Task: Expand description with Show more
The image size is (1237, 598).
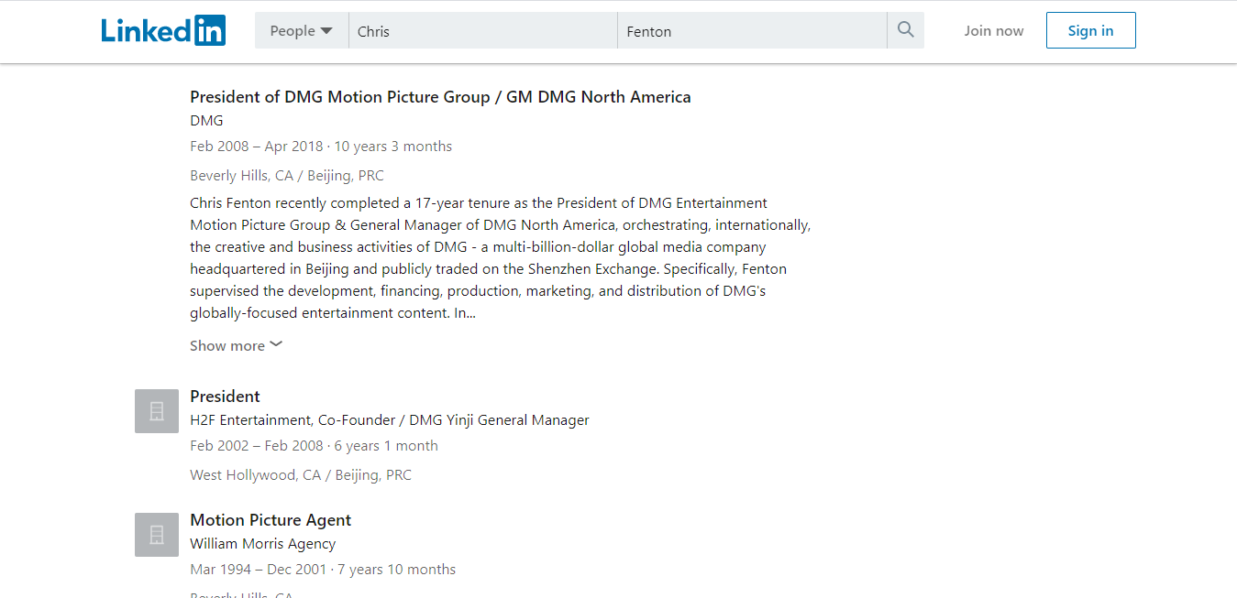Action: 236,345
